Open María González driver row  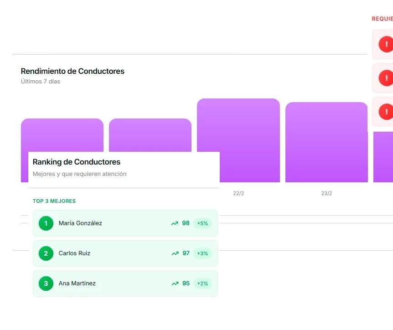[x=125, y=223]
